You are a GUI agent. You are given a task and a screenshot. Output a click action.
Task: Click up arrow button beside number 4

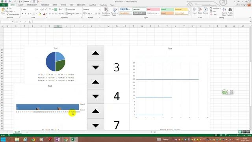point(96,82)
